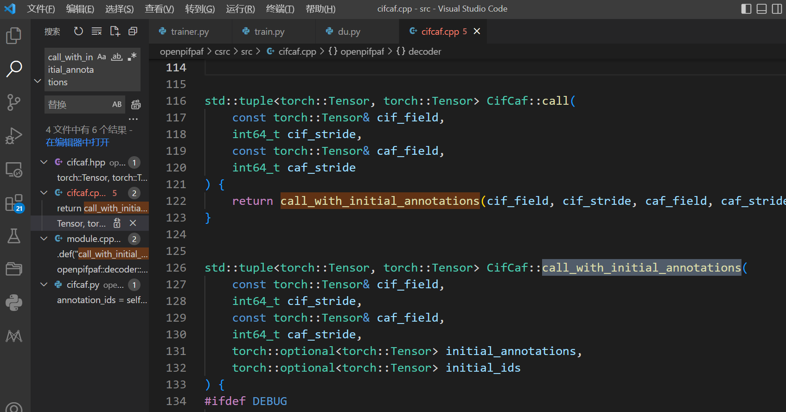This screenshot has height=412, width=786.
Task: Open the 编辑(E) menu
Action: tap(80, 9)
